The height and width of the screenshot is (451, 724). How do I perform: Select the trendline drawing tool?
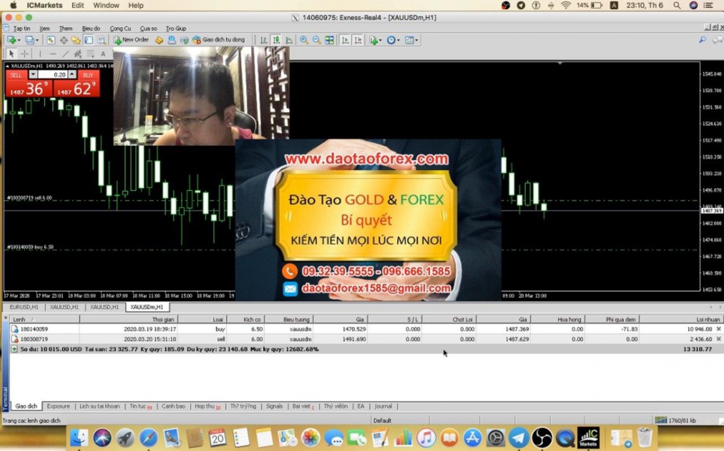pyautogui.click(x=65, y=54)
